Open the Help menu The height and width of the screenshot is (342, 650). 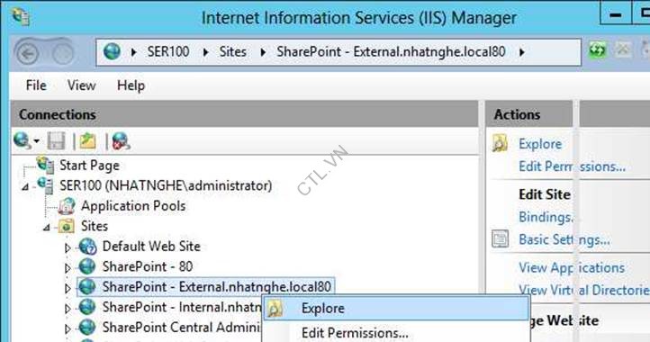coord(131,85)
